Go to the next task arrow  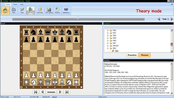pos(172,19)
